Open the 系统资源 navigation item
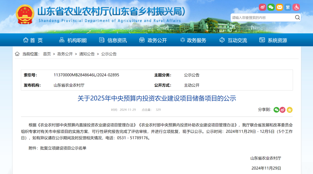 (273, 40)
